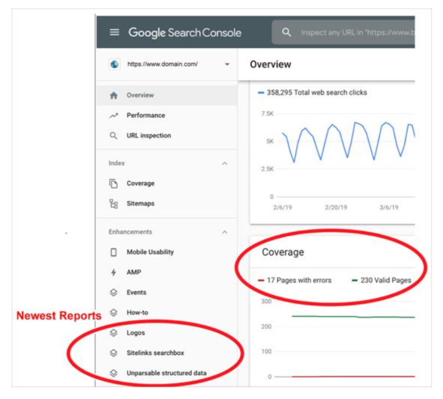Screen dimensions: 443x399
Task: Click the 7.5K axis label
Action: point(267,114)
